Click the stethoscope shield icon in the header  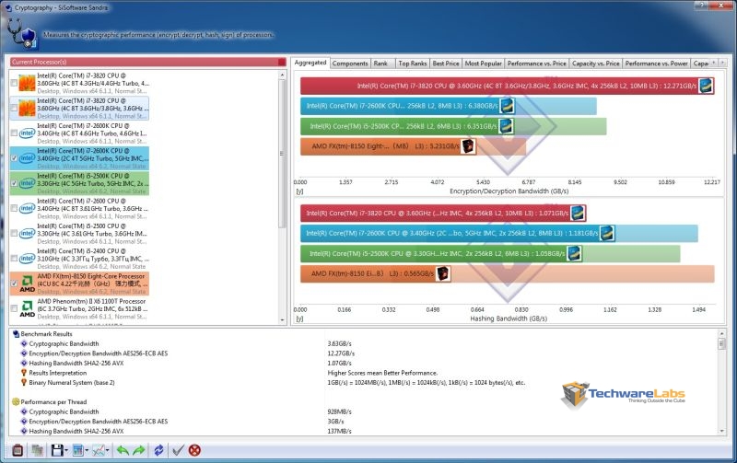tap(21, 34)
